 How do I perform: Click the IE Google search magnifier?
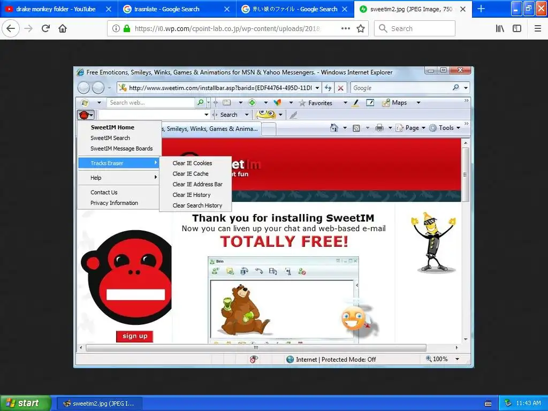pyautogui.click(x=456, y=87)
